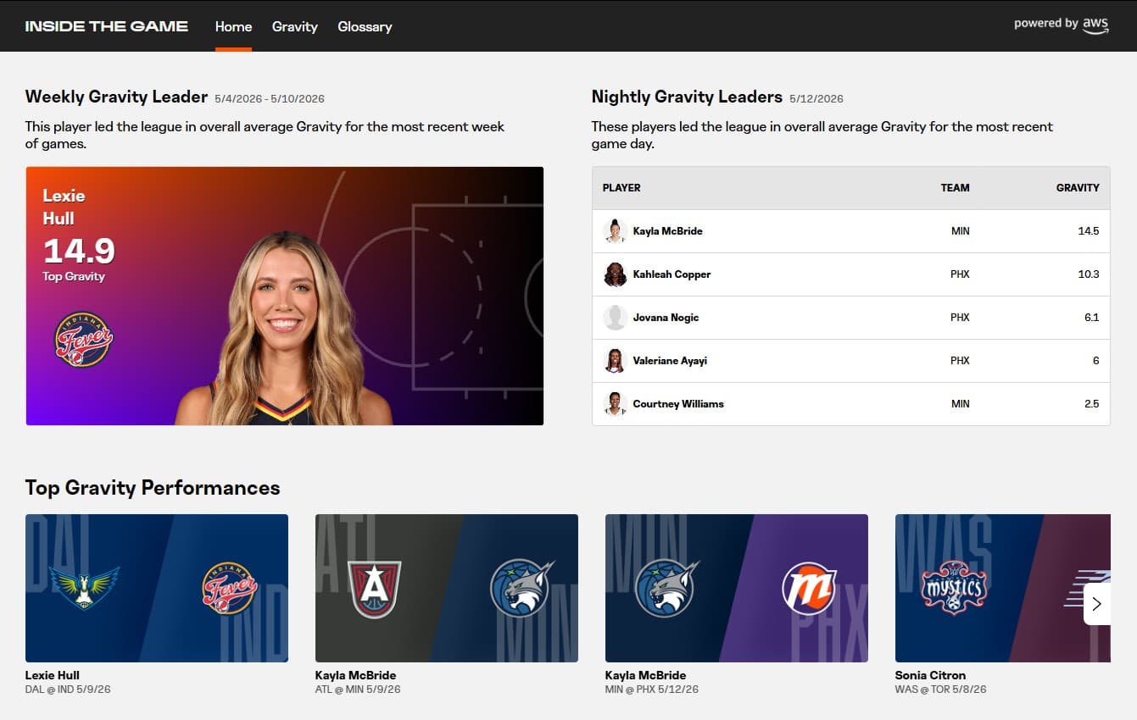Screen dimensions: 1137x720
Task: Switch to the Gravity tab
Action: (x=295, y=26)
